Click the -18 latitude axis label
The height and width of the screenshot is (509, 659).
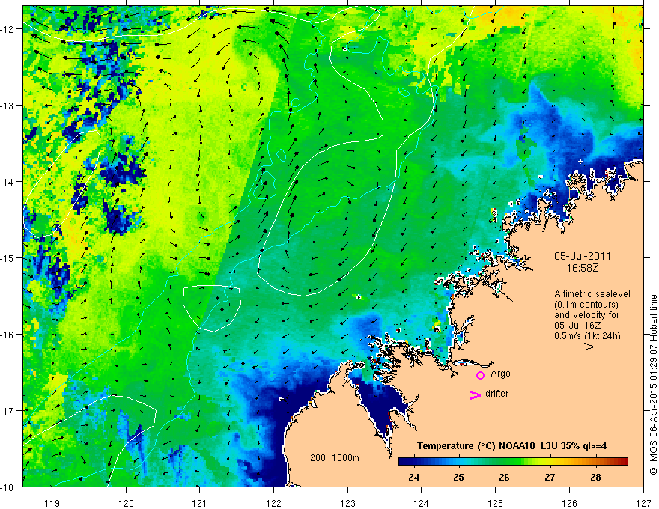tap(8, 487)
